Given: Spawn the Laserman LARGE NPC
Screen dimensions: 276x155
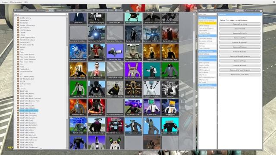Looking at the screenshot, I should tap(170, 71).
